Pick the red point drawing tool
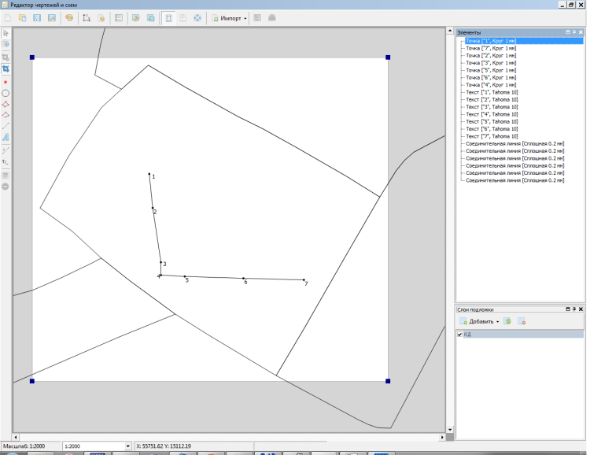 tap(6, 81)
